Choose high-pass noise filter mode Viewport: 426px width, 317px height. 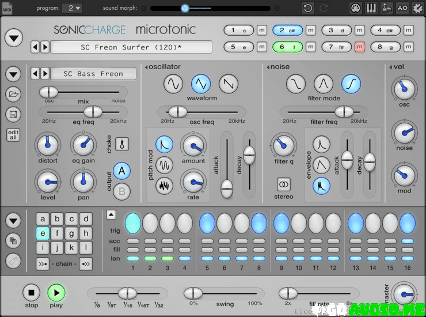(x=351, y=84)
